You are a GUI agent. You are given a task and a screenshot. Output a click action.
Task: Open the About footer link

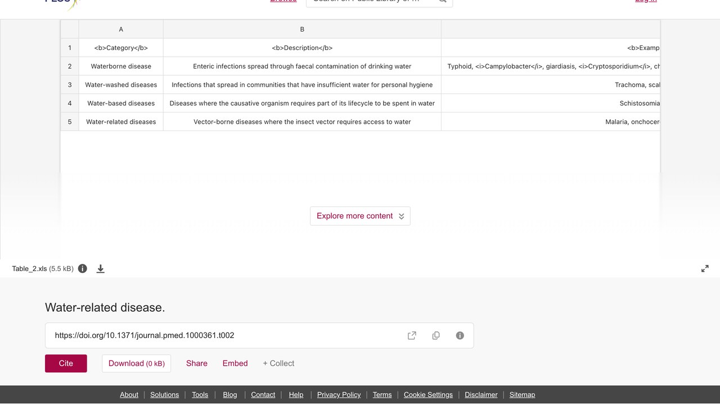tap(129, 395)
